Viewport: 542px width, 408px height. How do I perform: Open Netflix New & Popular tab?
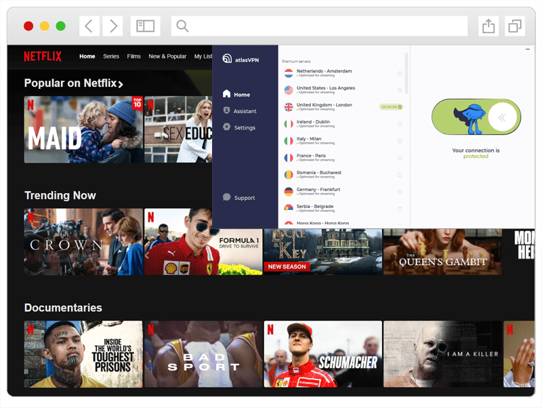[x=167, y=56]
